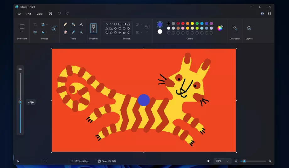289x168 pixels.
Task: Select Color 1 primary blue swatch
Action: 160,24
